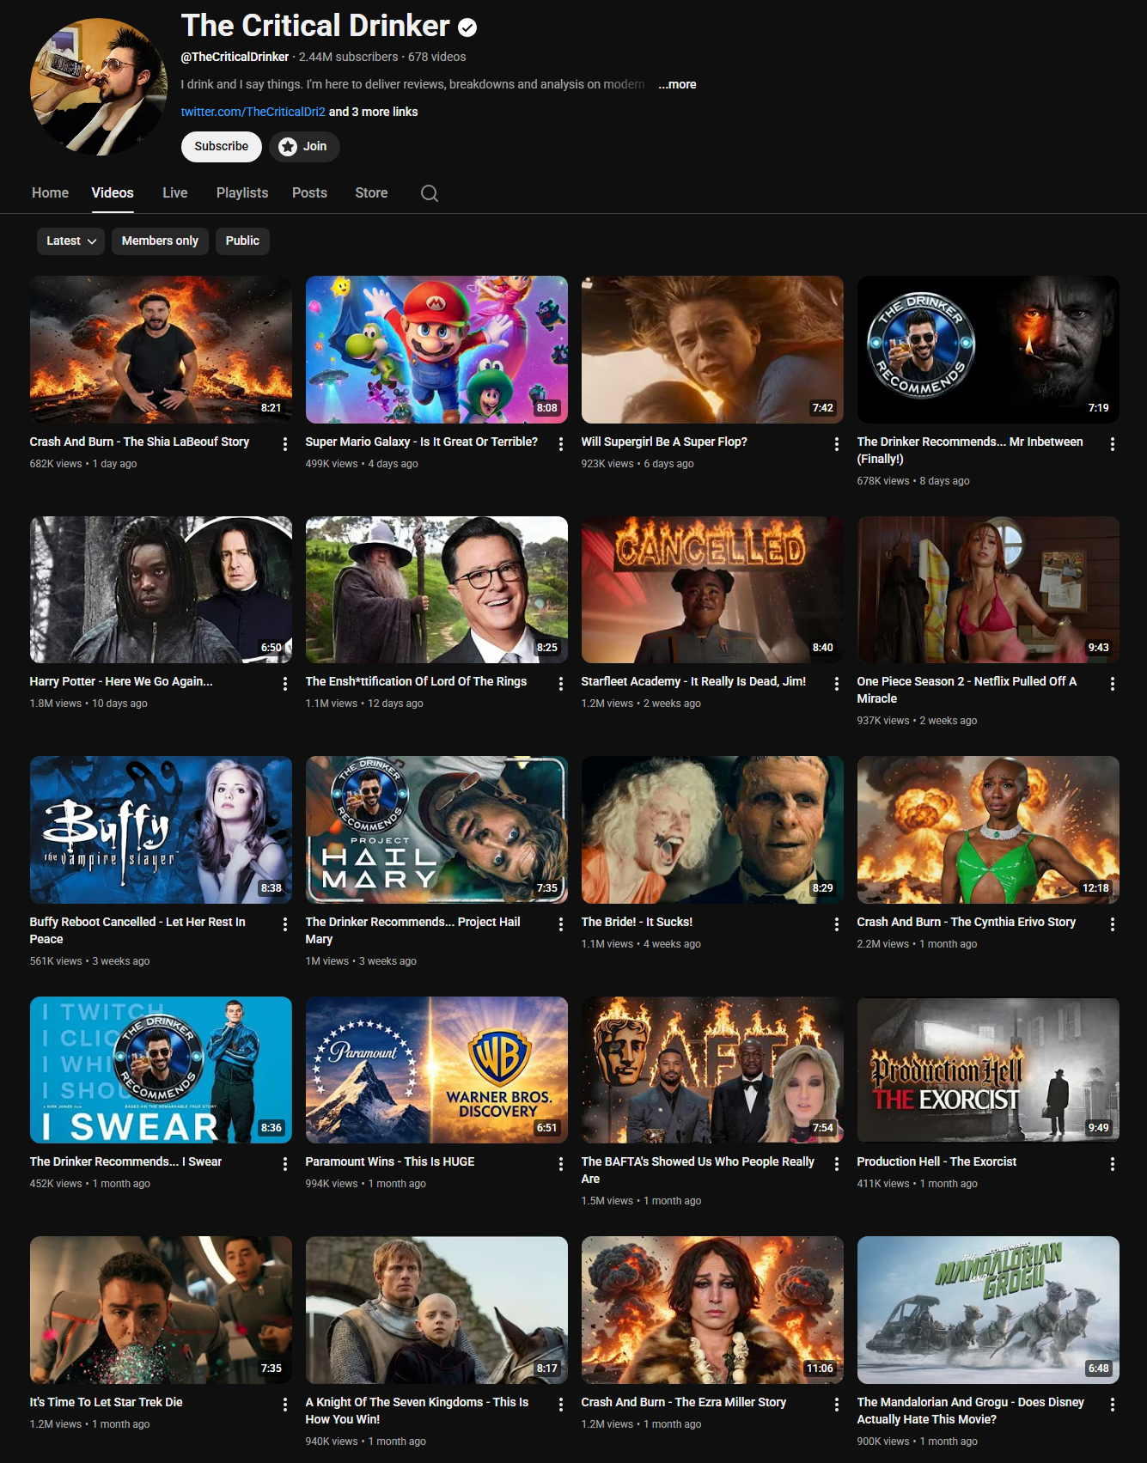Image resolution: width=1147 pixels, height=1463 pixels.
Task: Go to the Home tab
Action: tap(50, 193)
